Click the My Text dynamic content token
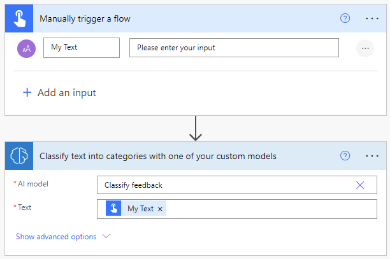Viewport: 390px width, 259px height. click(x=140, y=209)
